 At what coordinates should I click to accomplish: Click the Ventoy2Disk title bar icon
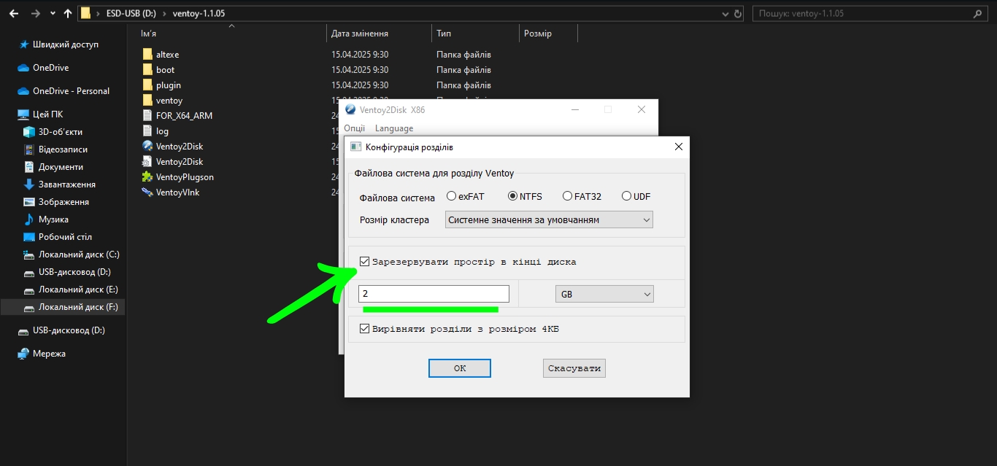pos(350,110)
